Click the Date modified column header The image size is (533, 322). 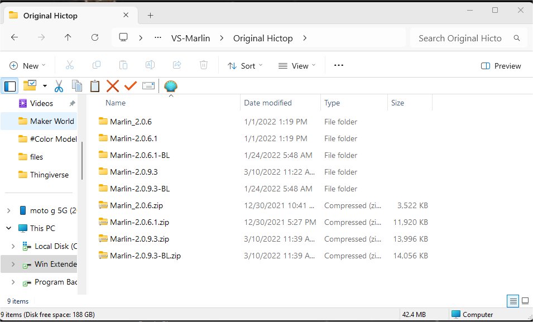[268, 103]
